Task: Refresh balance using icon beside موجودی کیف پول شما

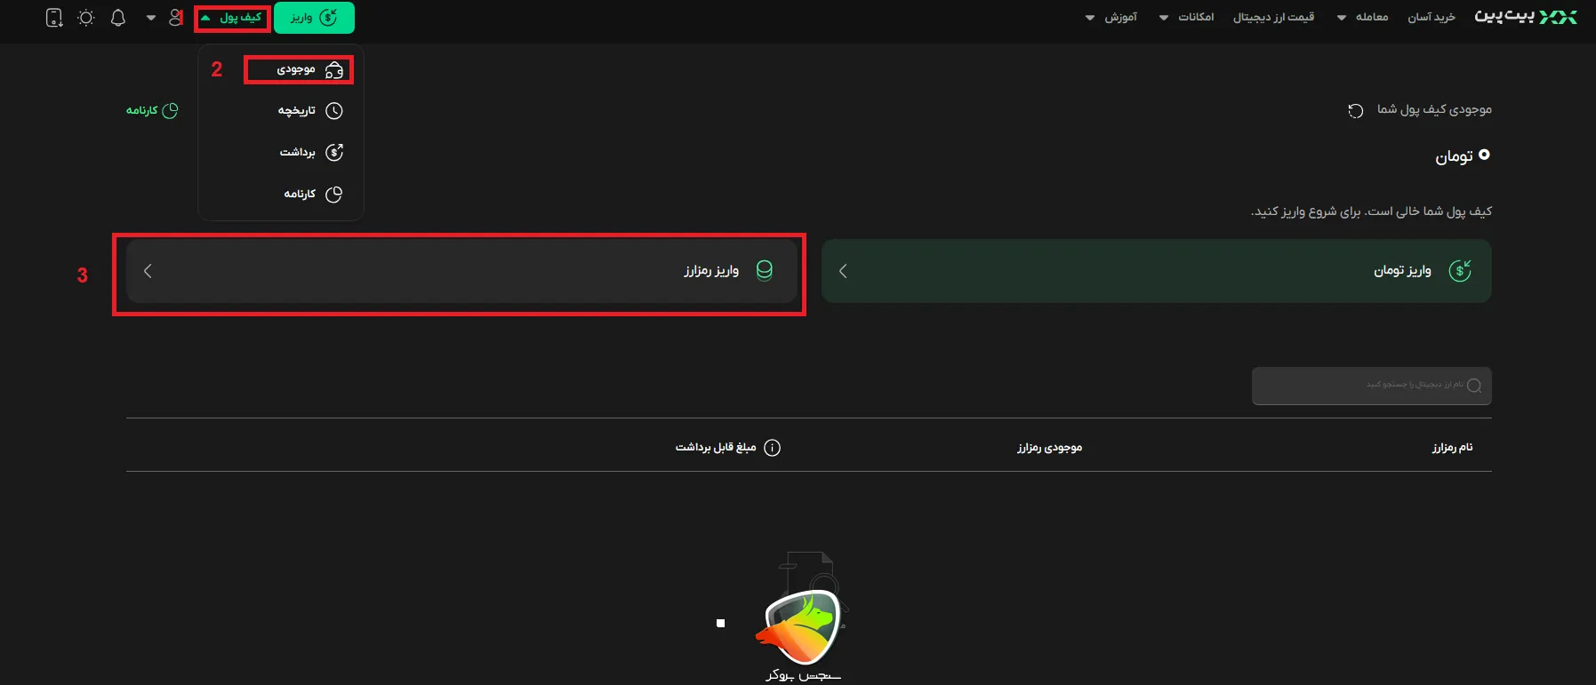Action: (1355, 110)
